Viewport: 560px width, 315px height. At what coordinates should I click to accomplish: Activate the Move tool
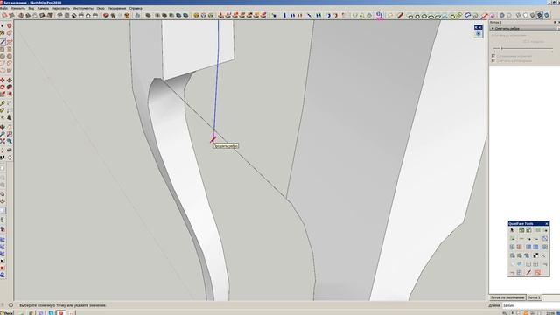pos(3,80)
